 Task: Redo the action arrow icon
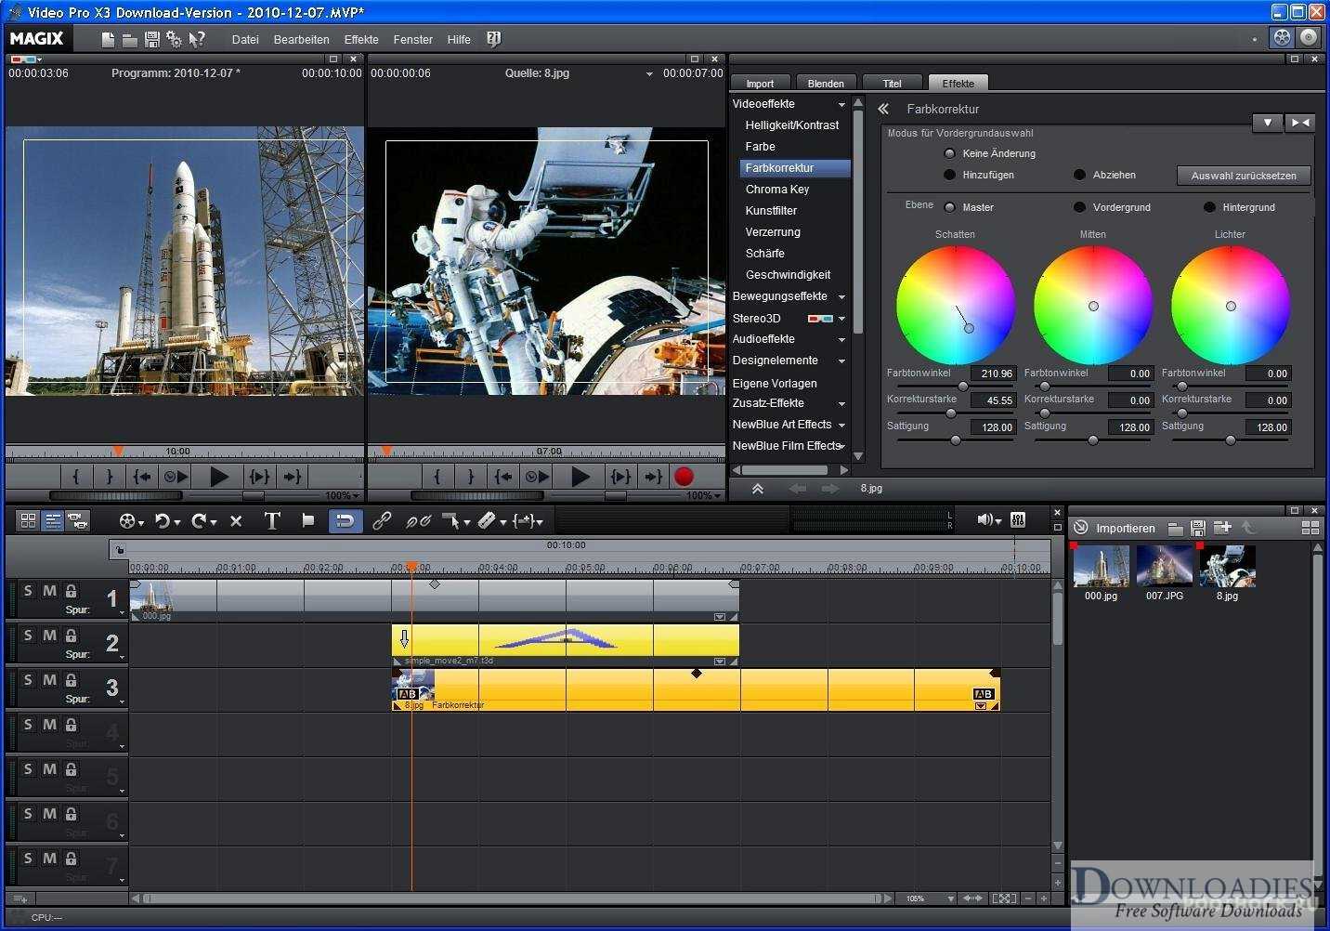click(199, 521)
